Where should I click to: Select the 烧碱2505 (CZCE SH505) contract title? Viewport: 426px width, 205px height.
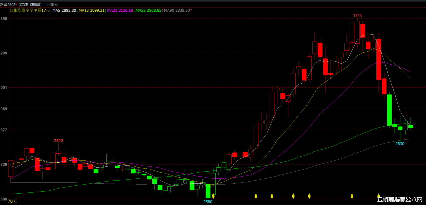(x=21, y=5)
